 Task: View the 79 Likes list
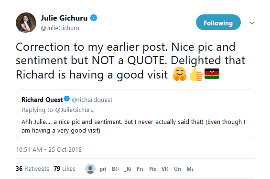click(x=65, y=168)
